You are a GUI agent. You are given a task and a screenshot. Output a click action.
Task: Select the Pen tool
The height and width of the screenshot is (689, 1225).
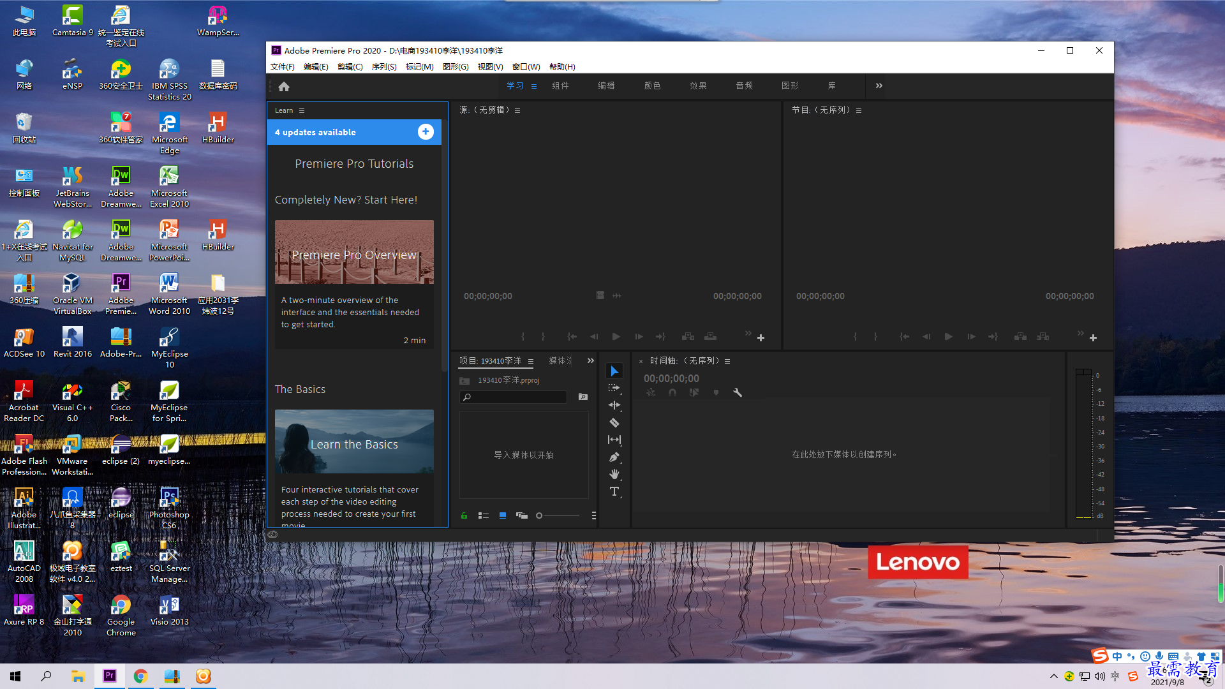tap(614, 457)
